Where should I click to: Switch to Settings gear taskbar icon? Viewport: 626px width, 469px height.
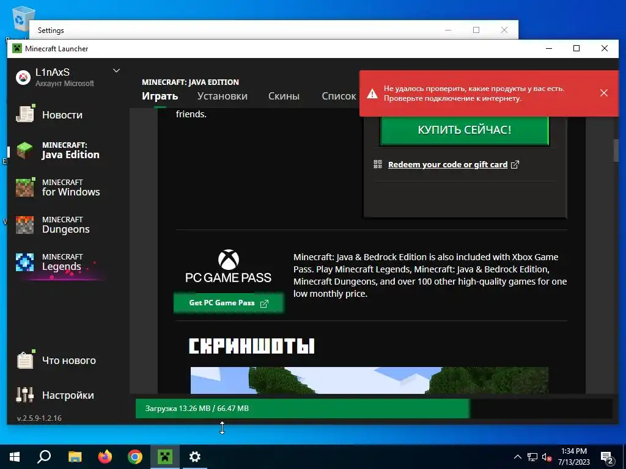click(195, 457)
